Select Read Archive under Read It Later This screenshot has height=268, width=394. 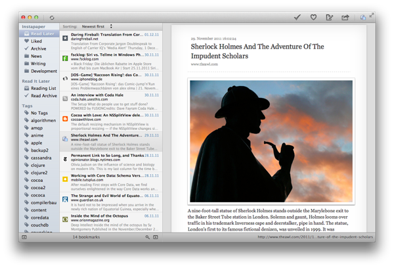[39, 96]
